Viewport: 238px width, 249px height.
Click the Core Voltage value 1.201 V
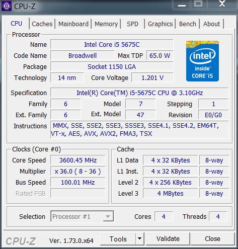point(152,77)
